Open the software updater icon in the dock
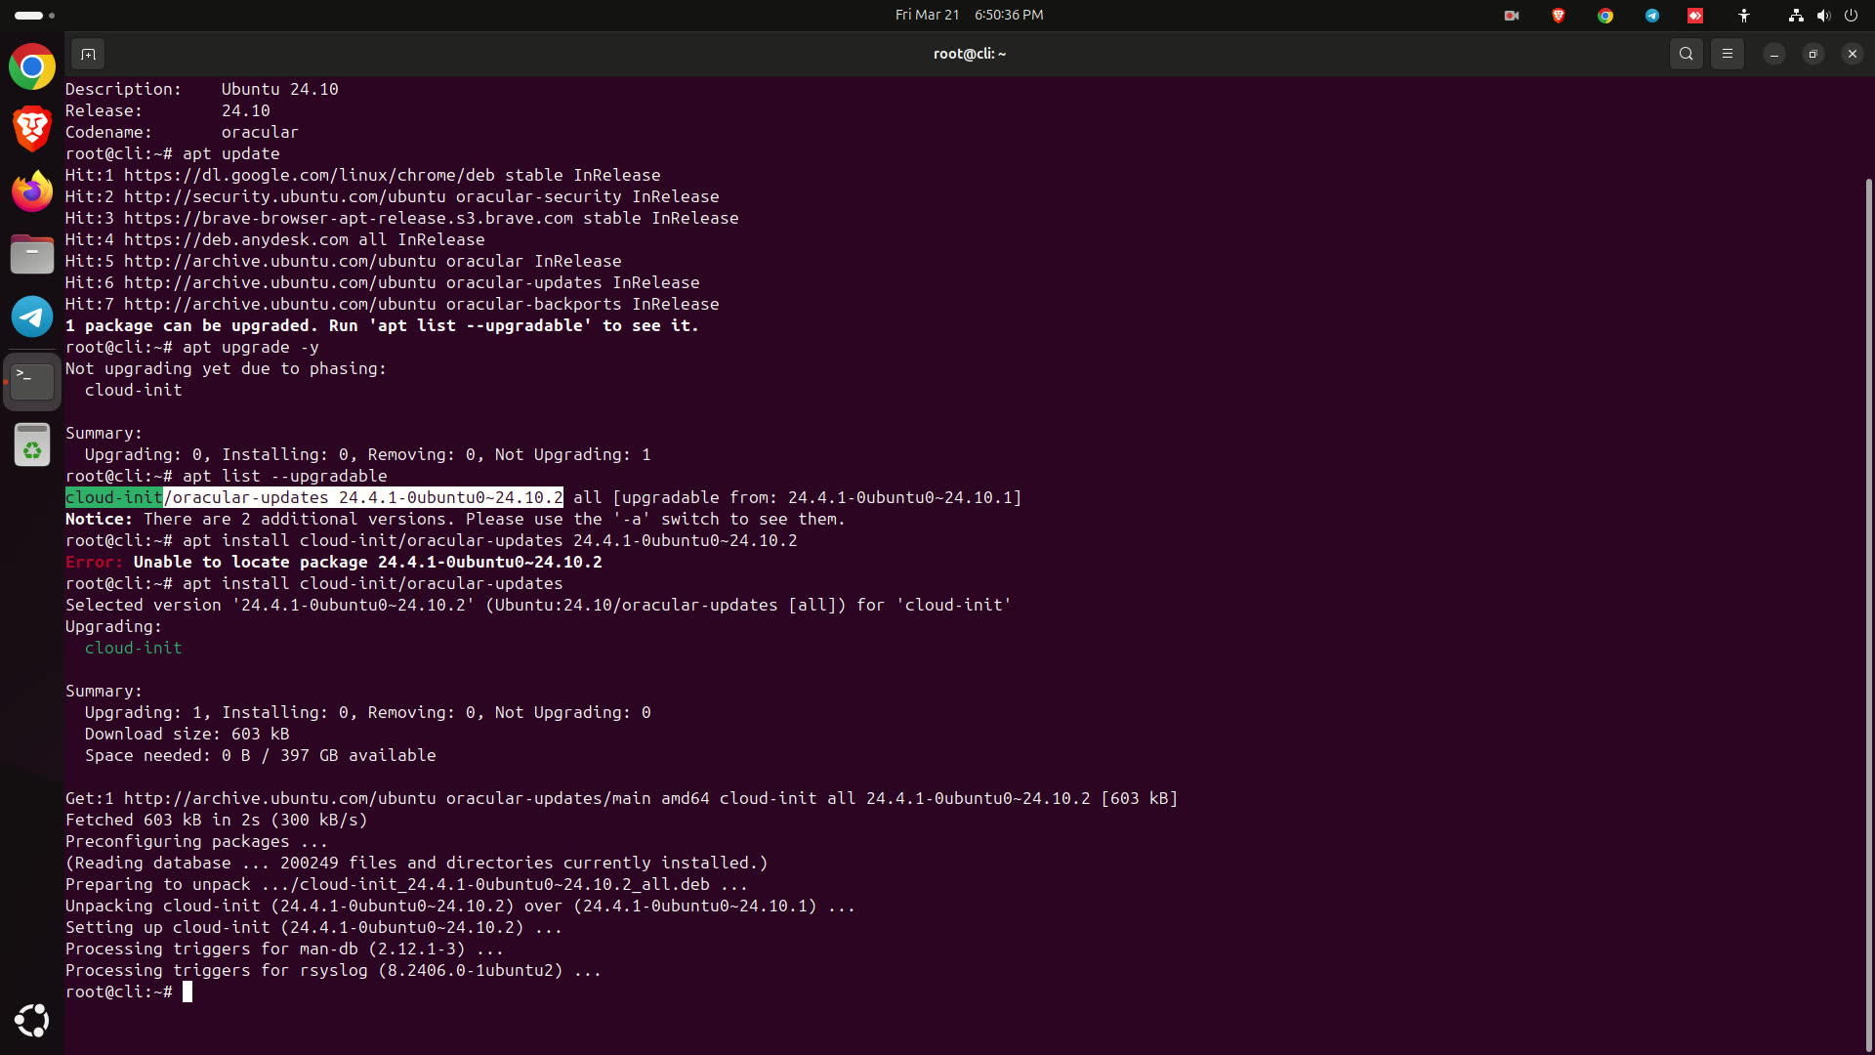1875x1055 pixels. pyautogui.click(x=32, y=444)
